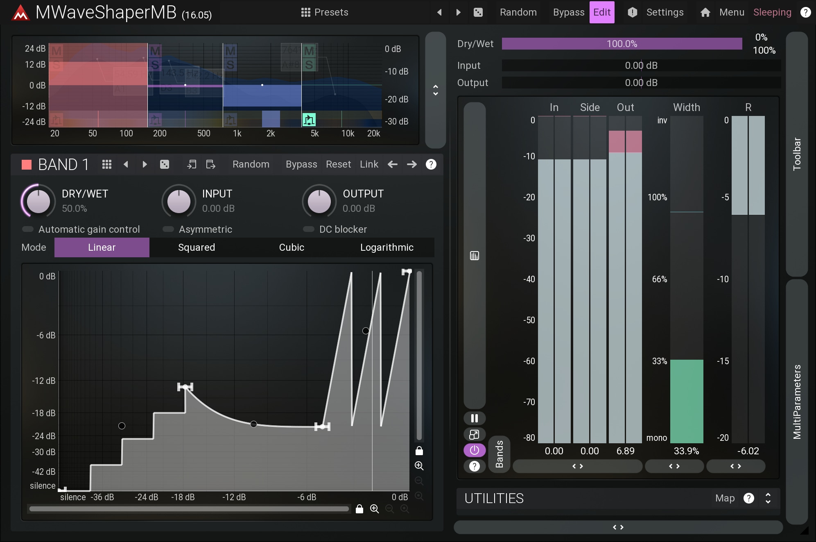Go to next band with right arrow
Screen dimensions: 816x542
pos(412,164)
